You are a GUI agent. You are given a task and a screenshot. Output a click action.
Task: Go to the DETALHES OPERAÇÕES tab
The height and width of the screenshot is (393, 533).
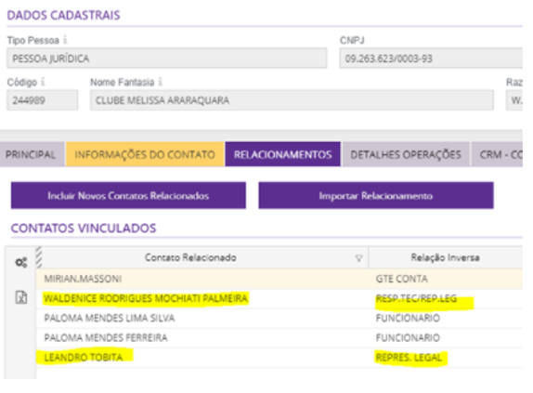coord(406,154)
